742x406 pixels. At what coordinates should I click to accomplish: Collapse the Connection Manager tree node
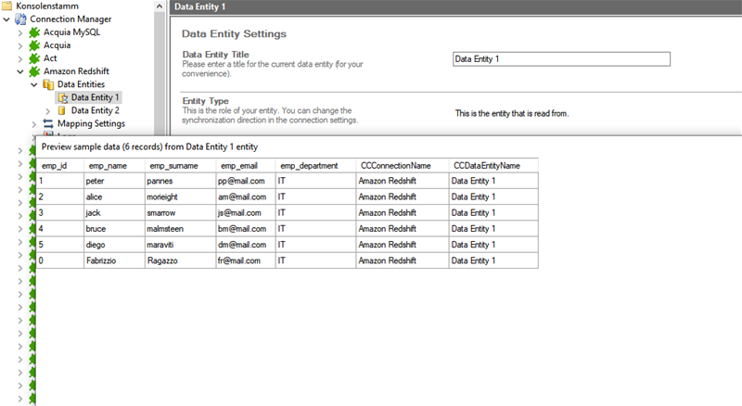click(7, 19)
